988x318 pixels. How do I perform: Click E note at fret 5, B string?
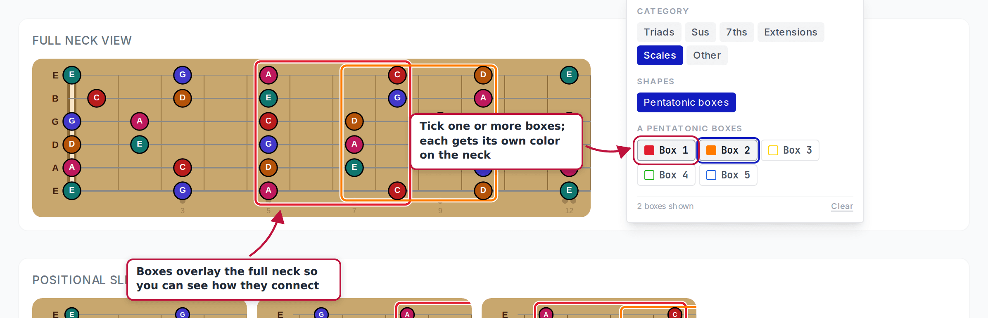[268, 98]
